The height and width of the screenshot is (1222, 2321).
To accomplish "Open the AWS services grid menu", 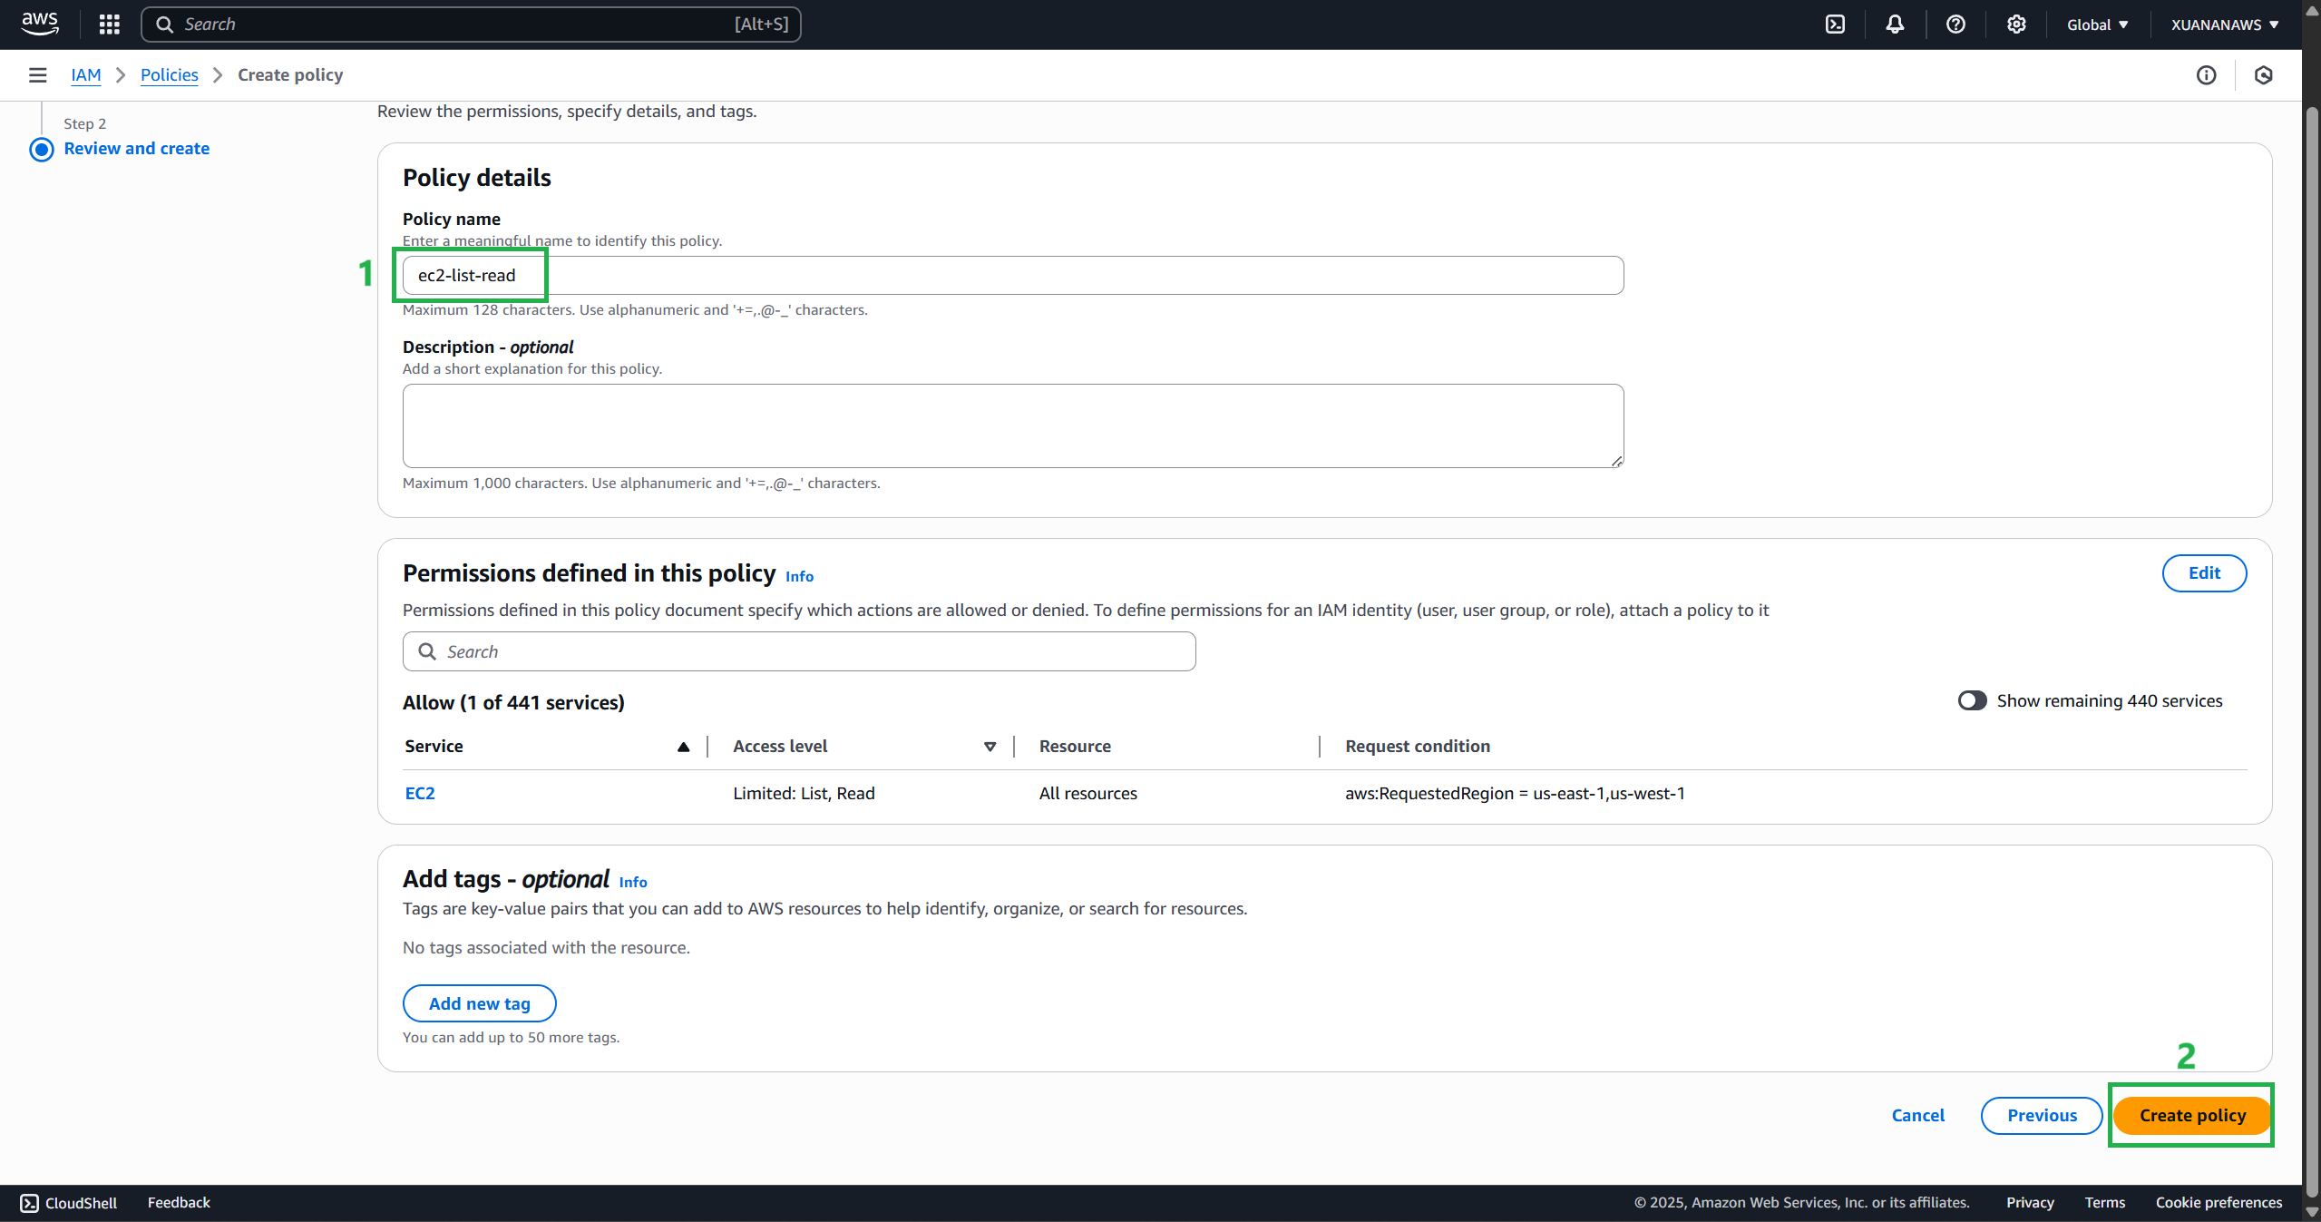I will click(109, 24).
